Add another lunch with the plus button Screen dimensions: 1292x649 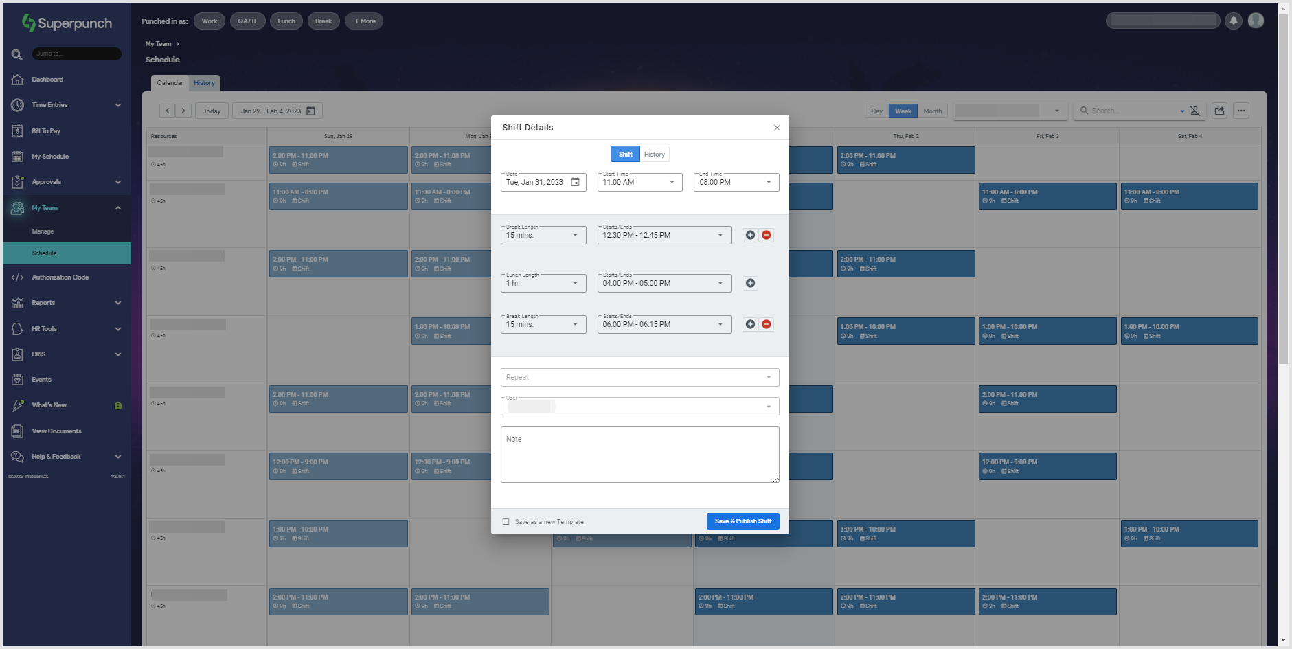click(x=749, y=282)
